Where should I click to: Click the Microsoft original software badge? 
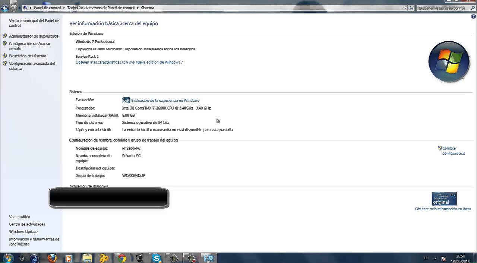(x=444, y=199)
